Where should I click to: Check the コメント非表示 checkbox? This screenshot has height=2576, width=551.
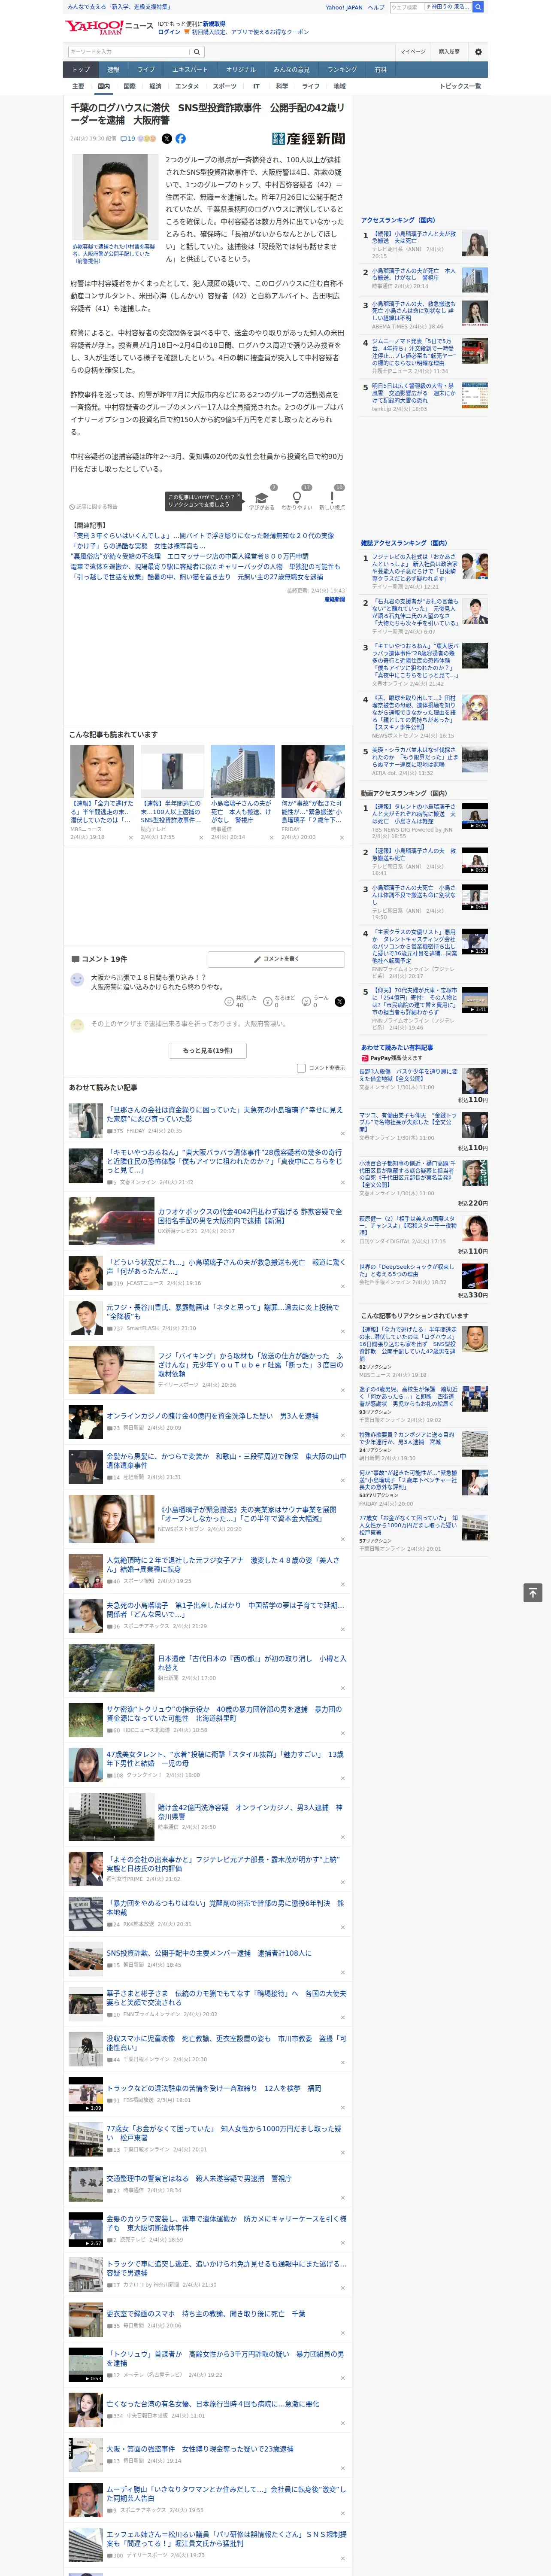301,1068
